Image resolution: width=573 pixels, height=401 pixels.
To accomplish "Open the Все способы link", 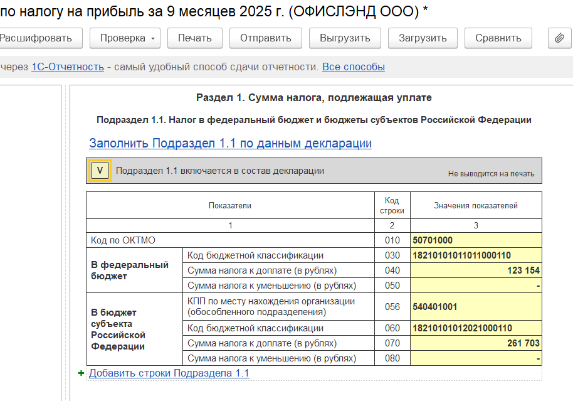I will 354,67.
